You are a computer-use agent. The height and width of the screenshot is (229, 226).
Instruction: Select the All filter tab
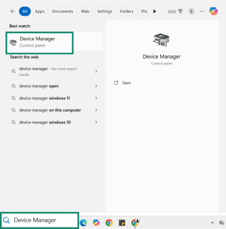point(25,11)
